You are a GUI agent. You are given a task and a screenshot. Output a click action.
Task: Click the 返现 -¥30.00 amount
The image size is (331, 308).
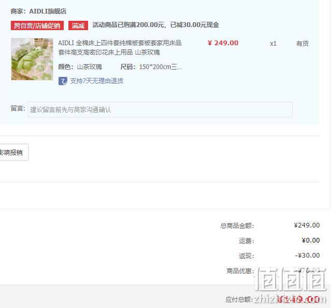pos(307,256)
